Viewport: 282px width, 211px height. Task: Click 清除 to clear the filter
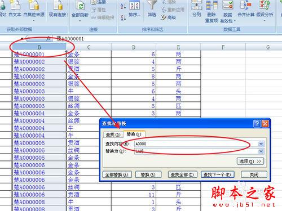169,2
